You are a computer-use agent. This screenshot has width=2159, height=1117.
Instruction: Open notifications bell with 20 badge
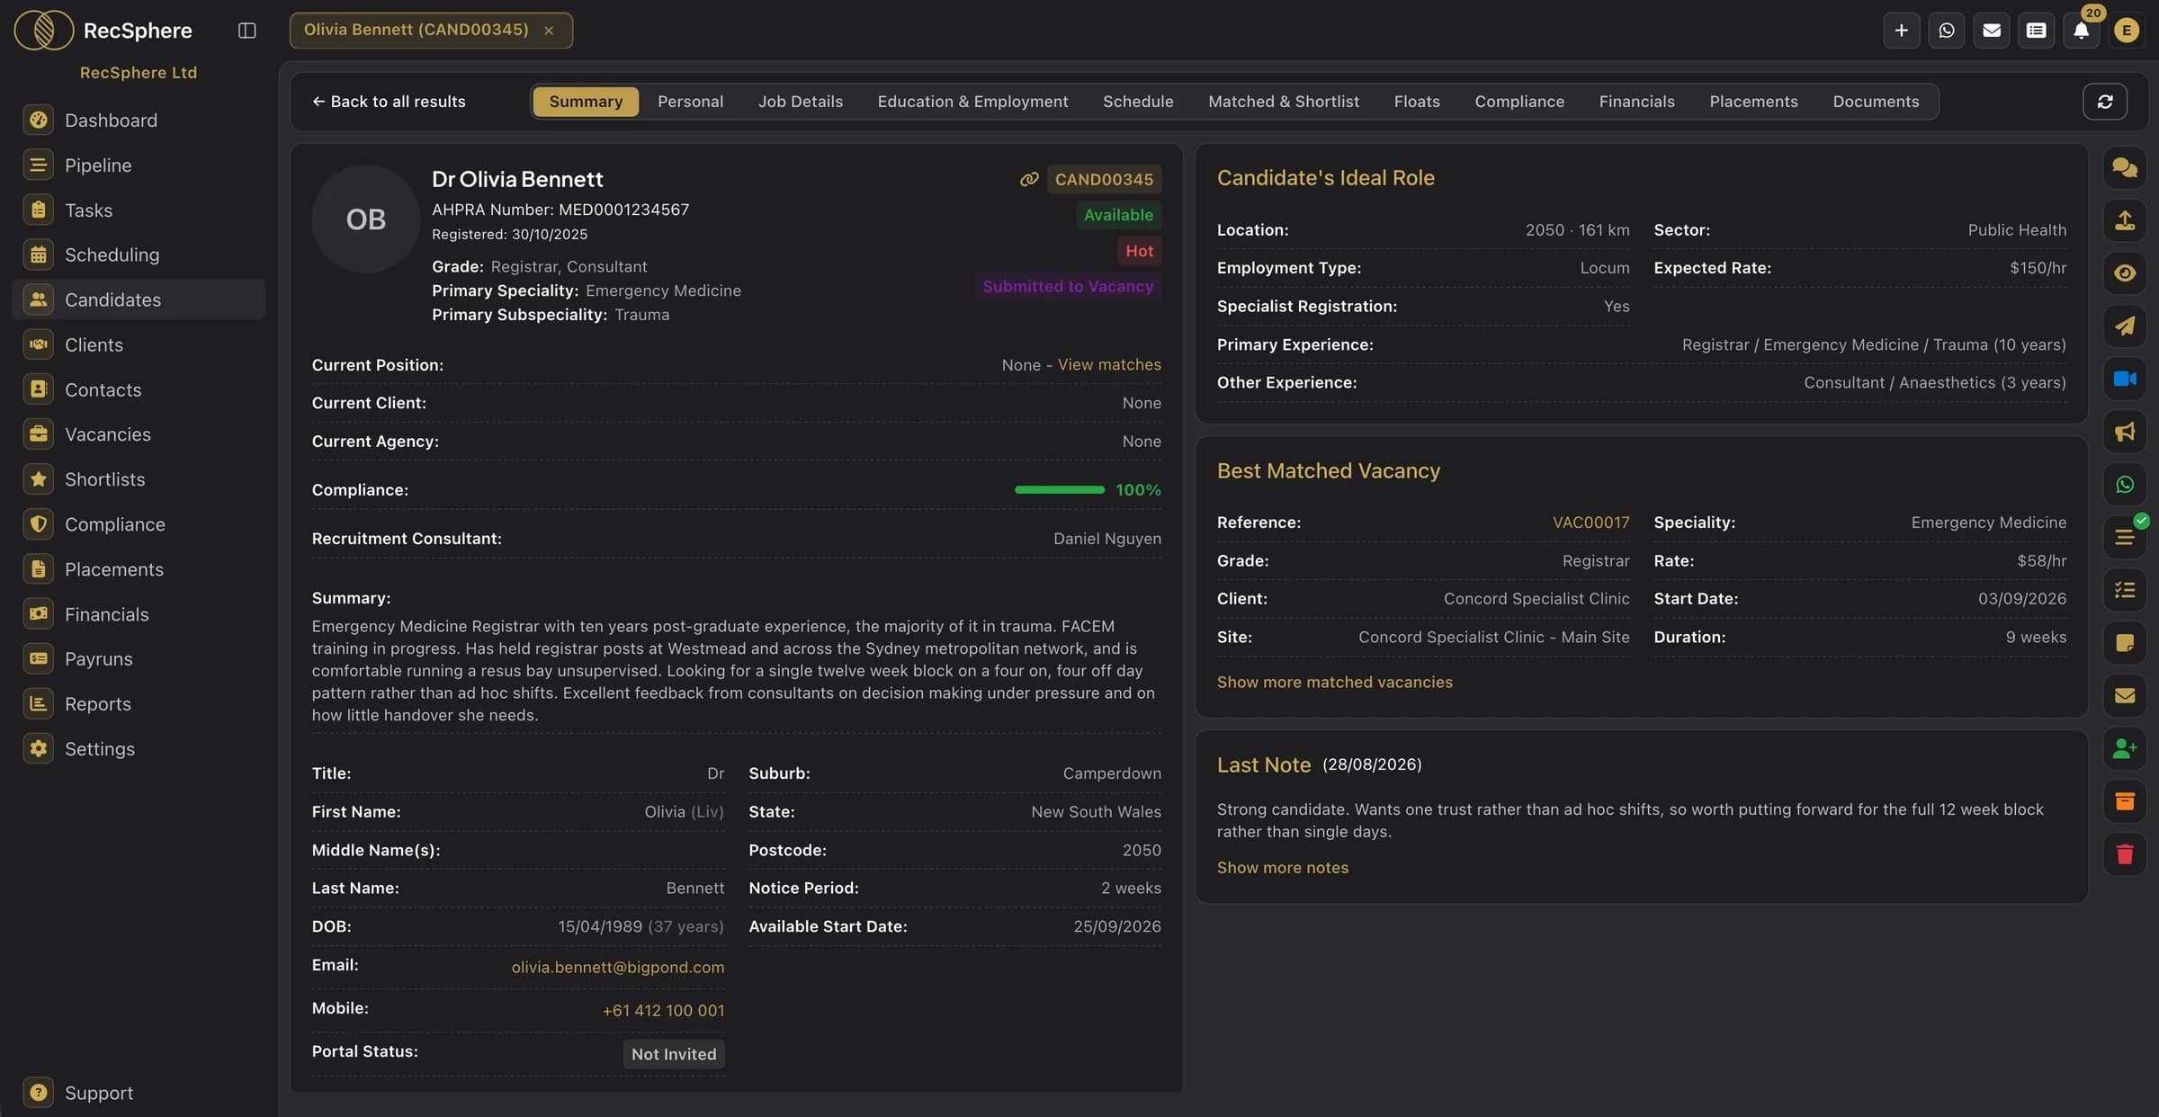click(2082, 31)
